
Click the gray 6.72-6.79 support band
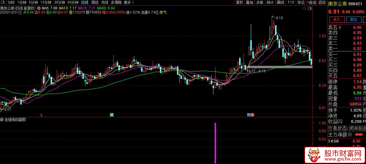click(x=280, y=67)
